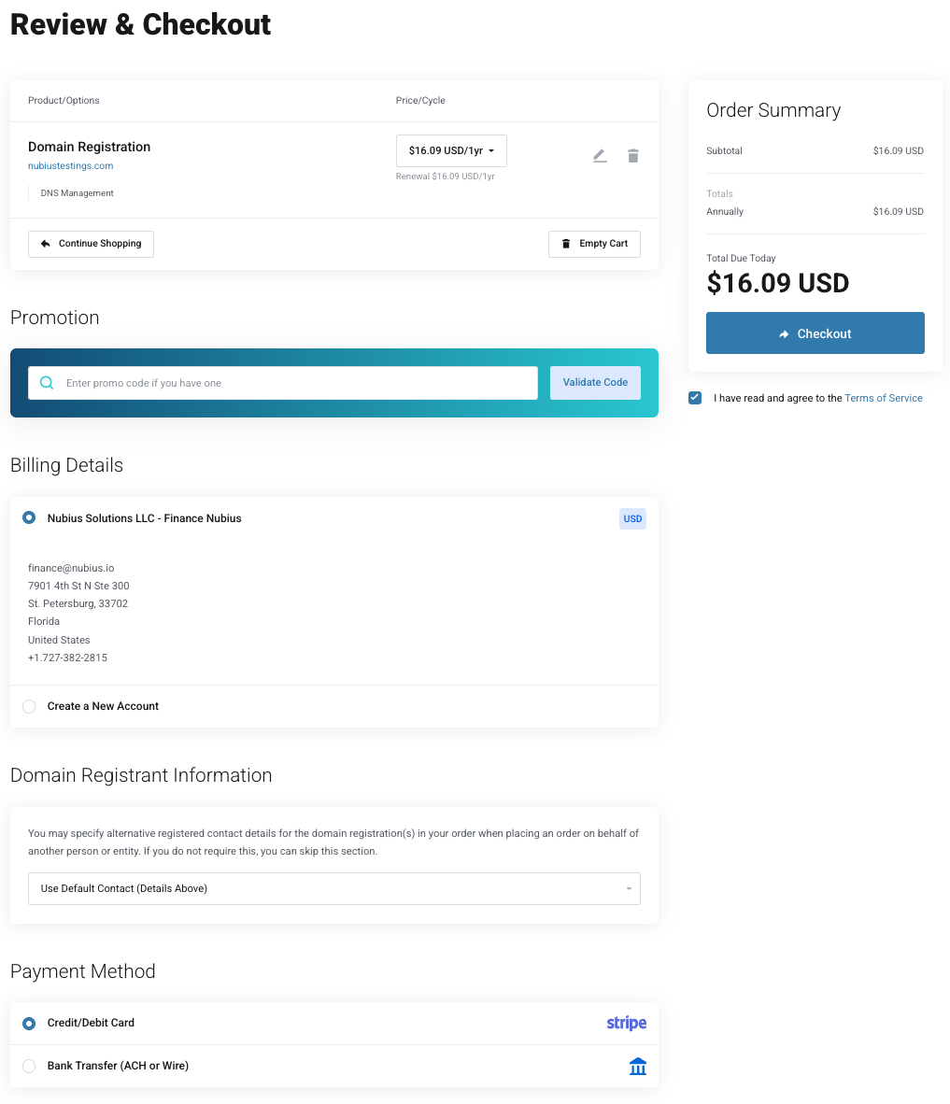Click the Validate Code button
This screenshot has height=1104, width=950.
pos(595,383)
